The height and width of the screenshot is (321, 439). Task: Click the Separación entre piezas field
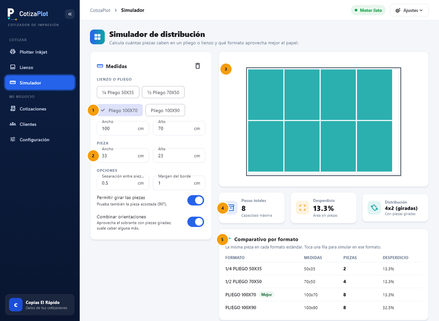123,183
